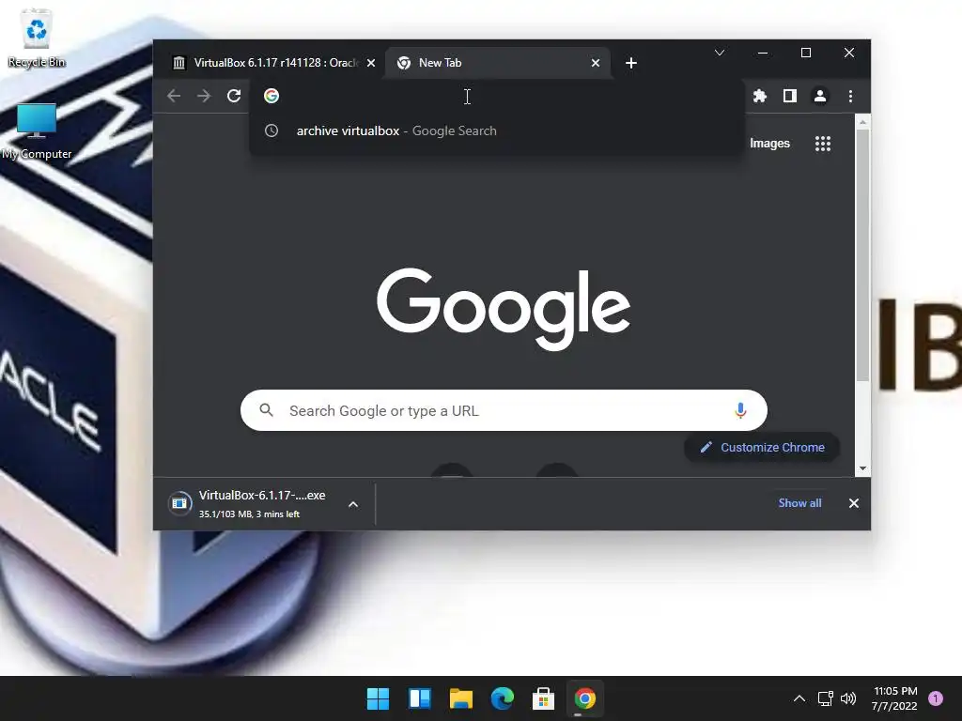962x721 pixels.
Task: Focus the Chrome address bar
Action: (x=497, y=96)
